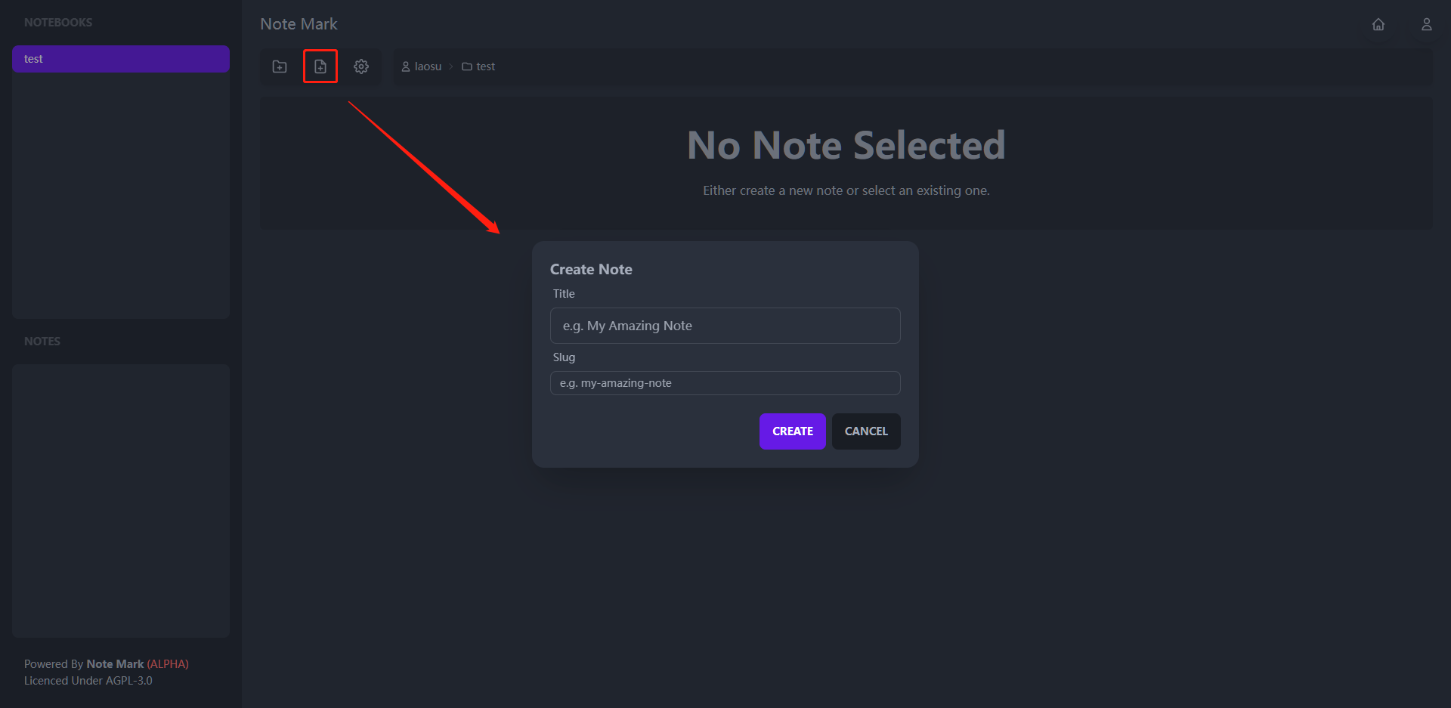
Task: Create a new notebook via the folder icon
Action: (279, 66)
